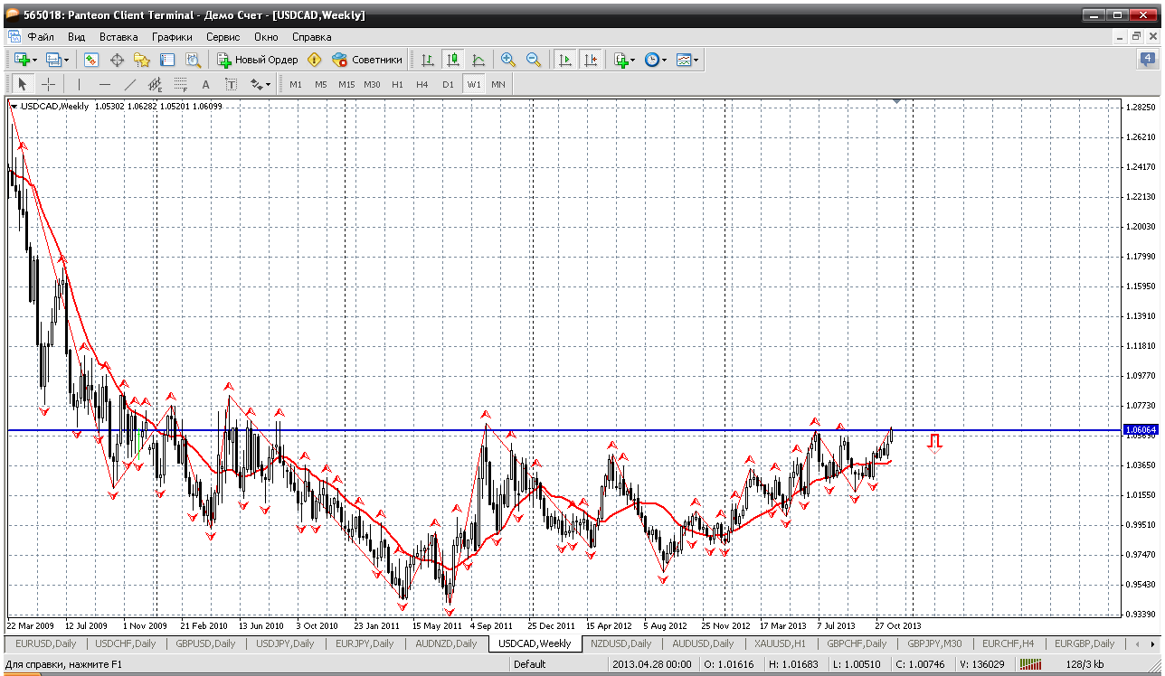Viewport: 1165px width, 676px height.
Task: Draw a trendline with the line tool
Action: tap(129, 84)
